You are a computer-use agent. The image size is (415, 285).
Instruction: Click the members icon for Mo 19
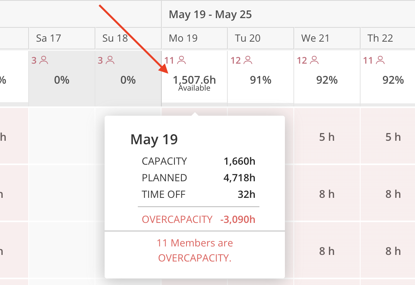click(181, 60)
